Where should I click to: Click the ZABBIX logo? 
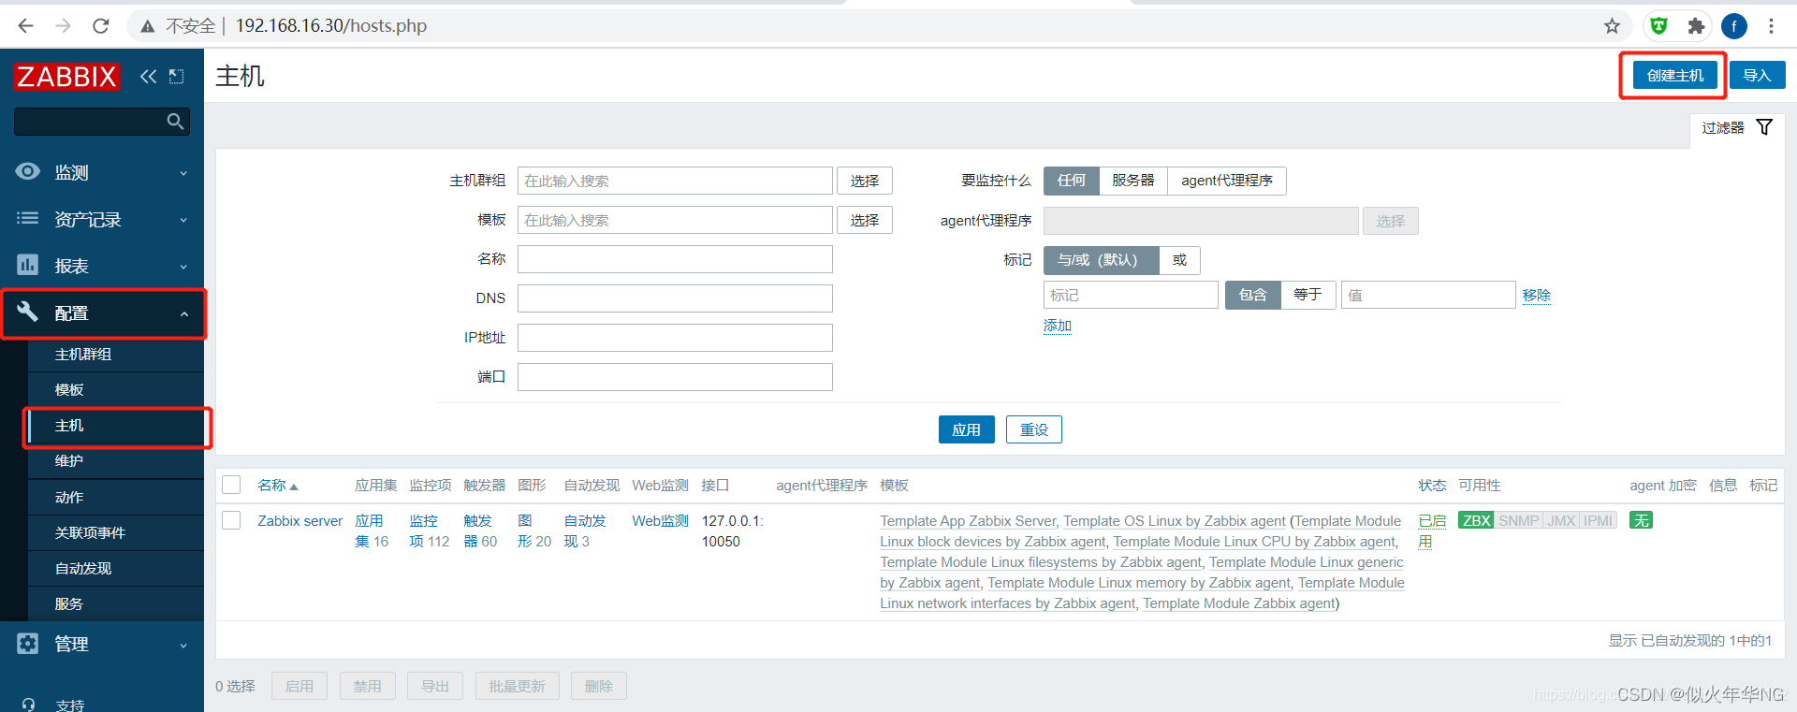point(66,76)
